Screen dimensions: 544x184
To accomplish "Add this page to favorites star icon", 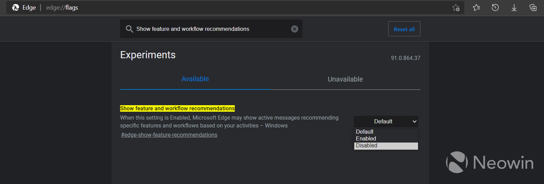I will 456,8.
